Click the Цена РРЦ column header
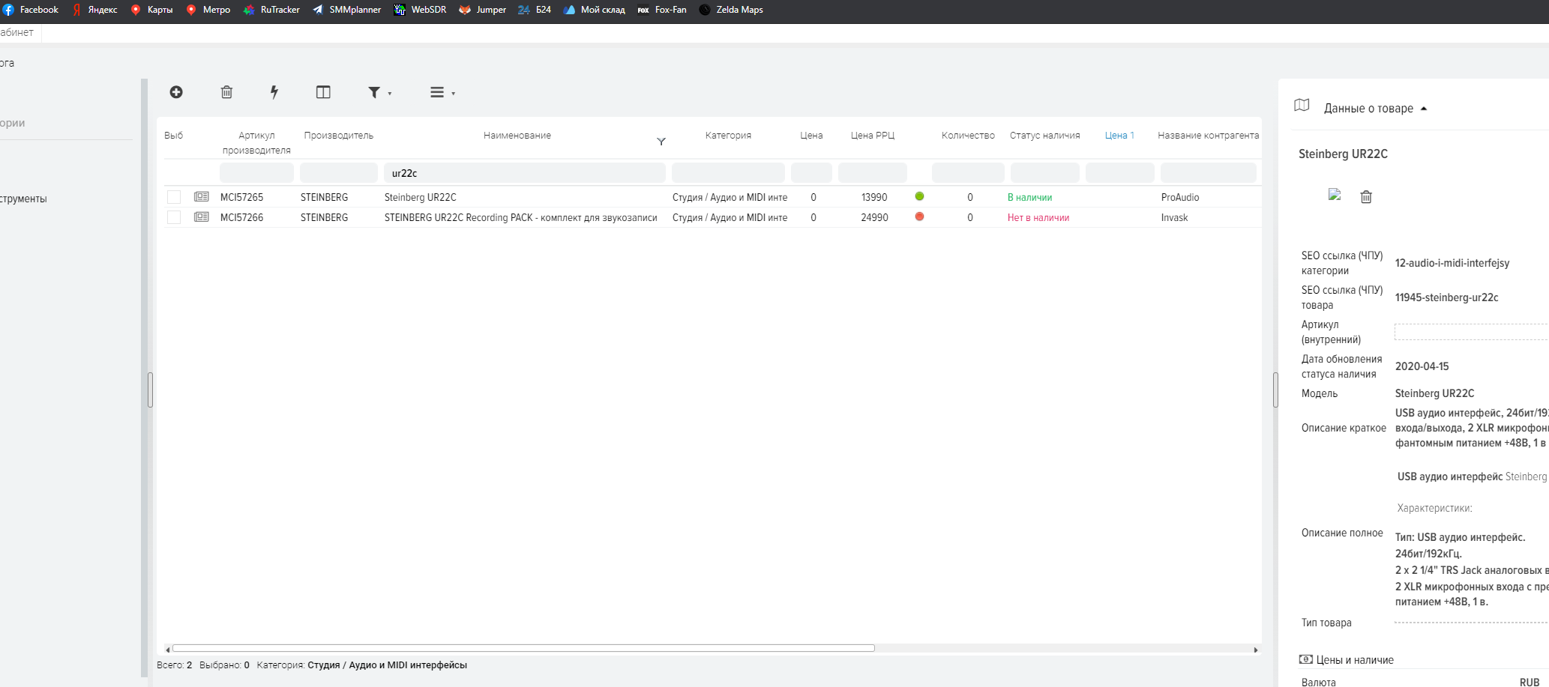This screenshot has height=687, width=1549. pyautogui.click(x=873, y=136)
